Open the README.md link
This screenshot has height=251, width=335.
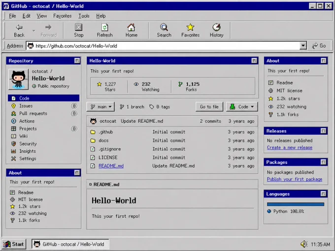pyautogui.click(x=111, y=166)
